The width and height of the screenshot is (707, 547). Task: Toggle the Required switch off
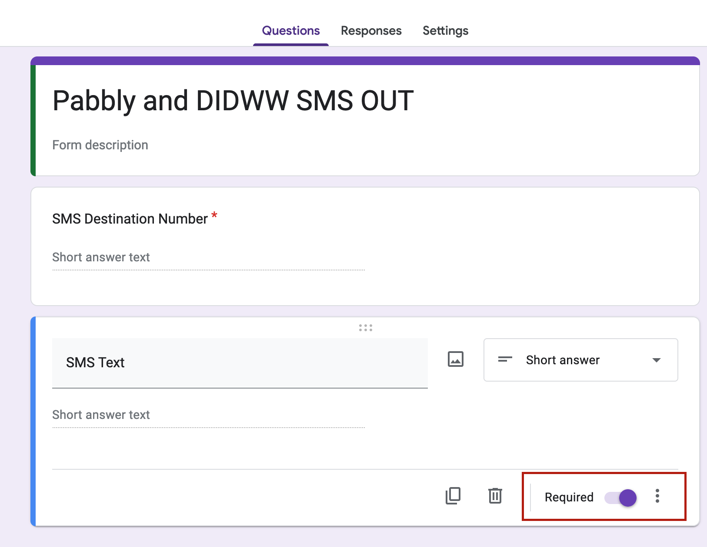click(x=621, y=498)
